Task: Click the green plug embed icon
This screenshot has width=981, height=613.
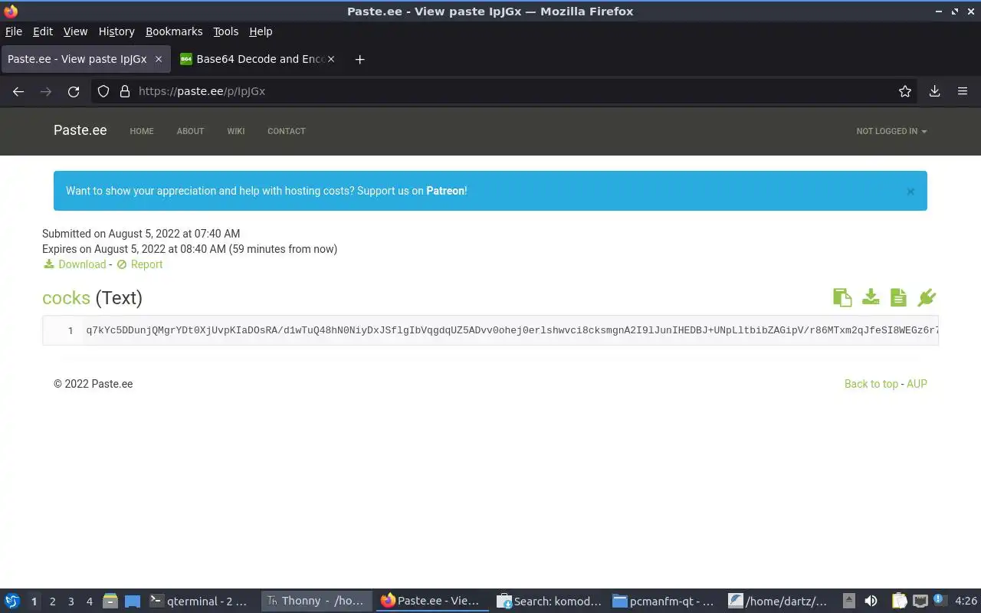Action: tap(927, 297)
